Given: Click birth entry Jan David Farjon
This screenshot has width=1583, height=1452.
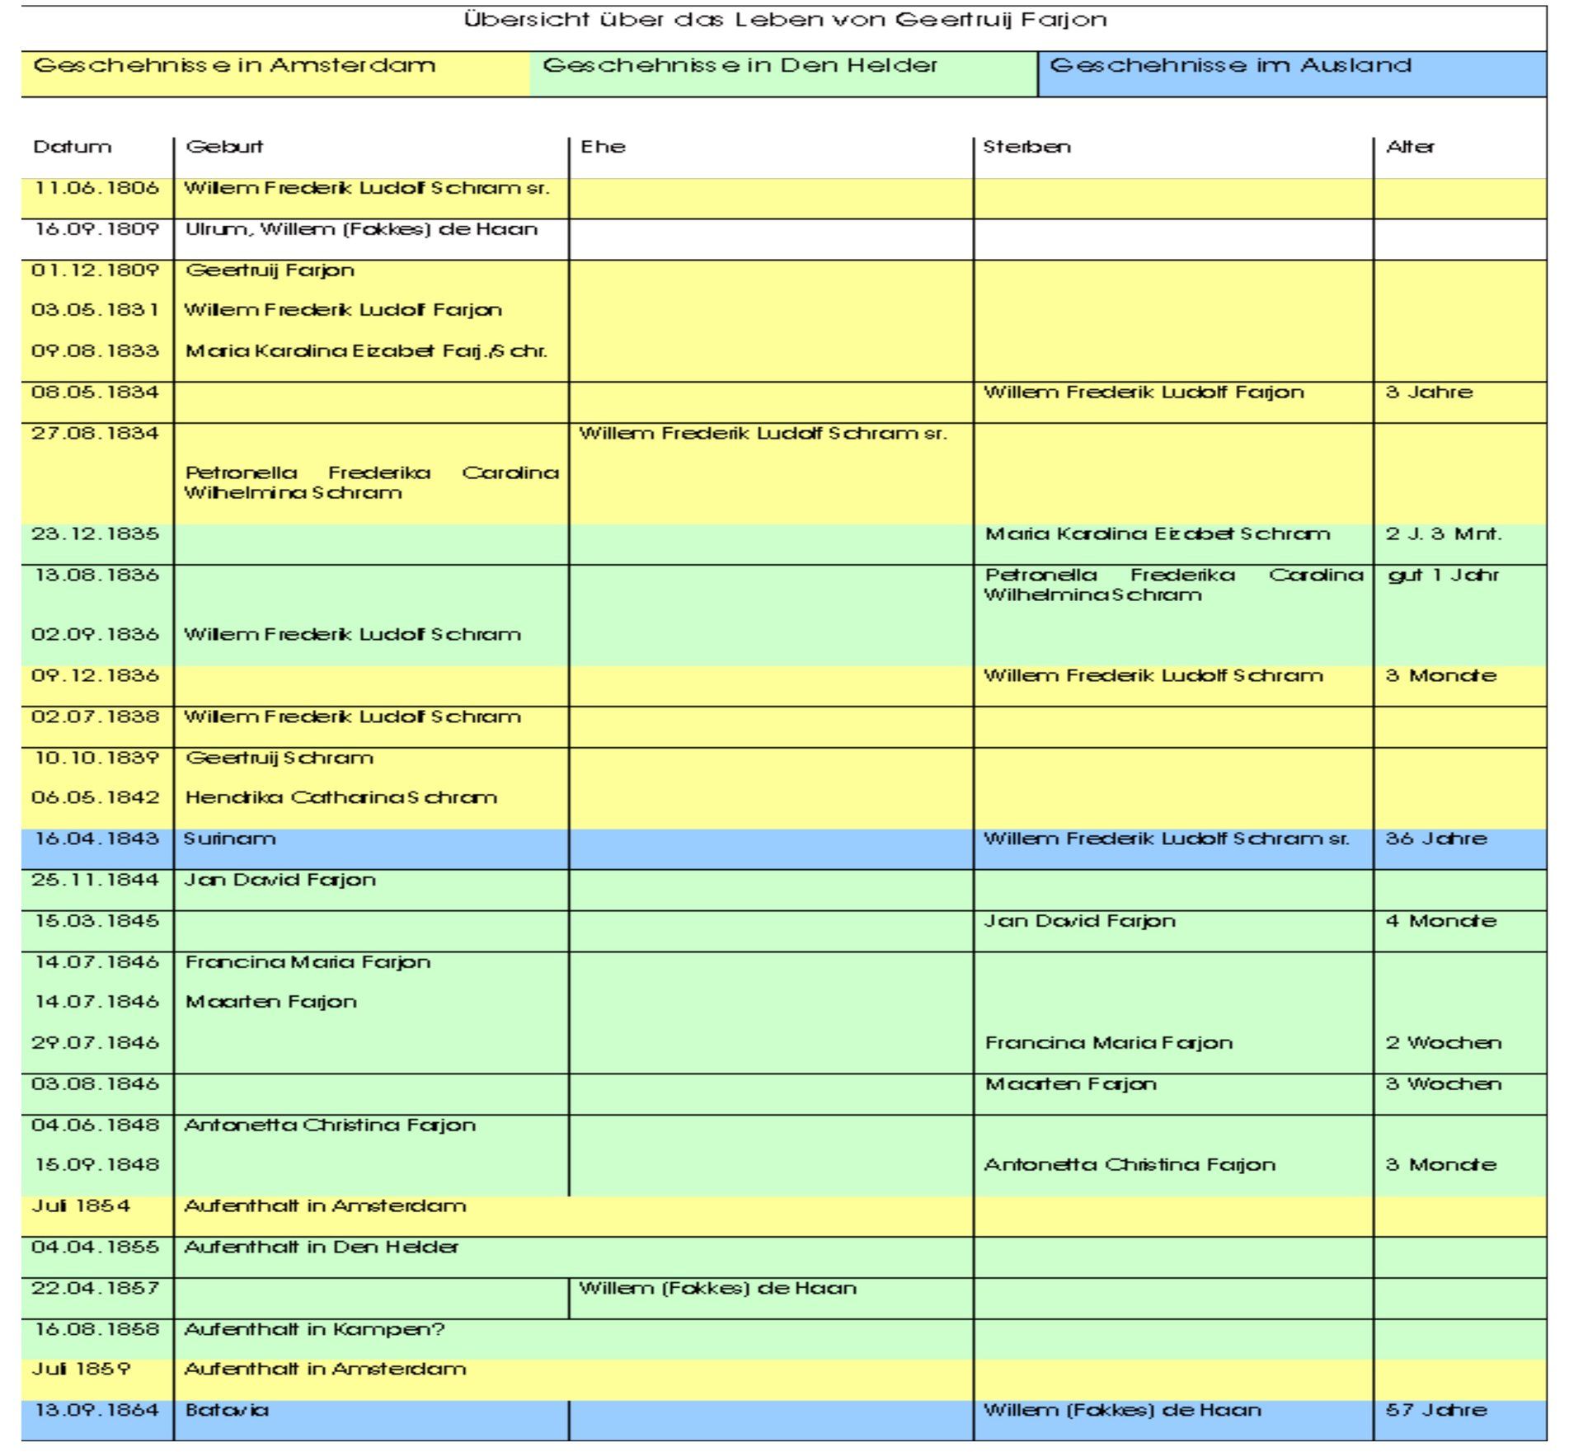Looking at the screenshot, I should click(280, 881).
